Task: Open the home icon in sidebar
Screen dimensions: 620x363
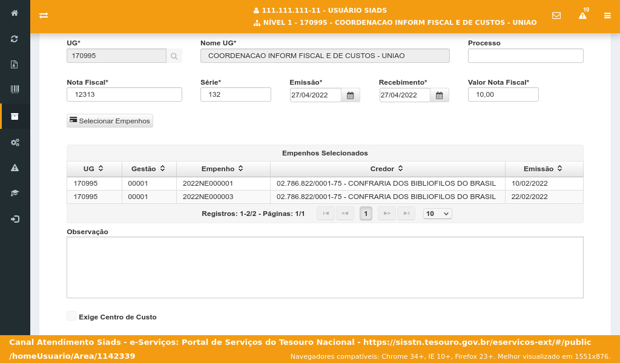Action: [15, 13]
